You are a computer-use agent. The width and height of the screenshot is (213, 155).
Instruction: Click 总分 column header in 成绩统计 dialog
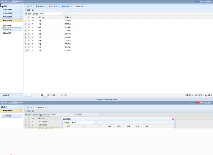pyautogui.click(x=147, y=126)
